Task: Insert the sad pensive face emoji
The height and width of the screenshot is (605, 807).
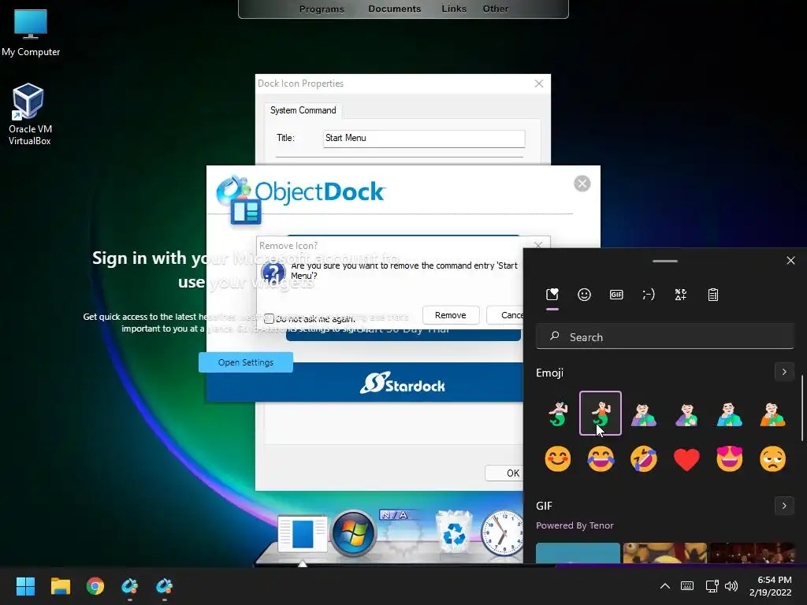Action: click(x=772, y=458)
